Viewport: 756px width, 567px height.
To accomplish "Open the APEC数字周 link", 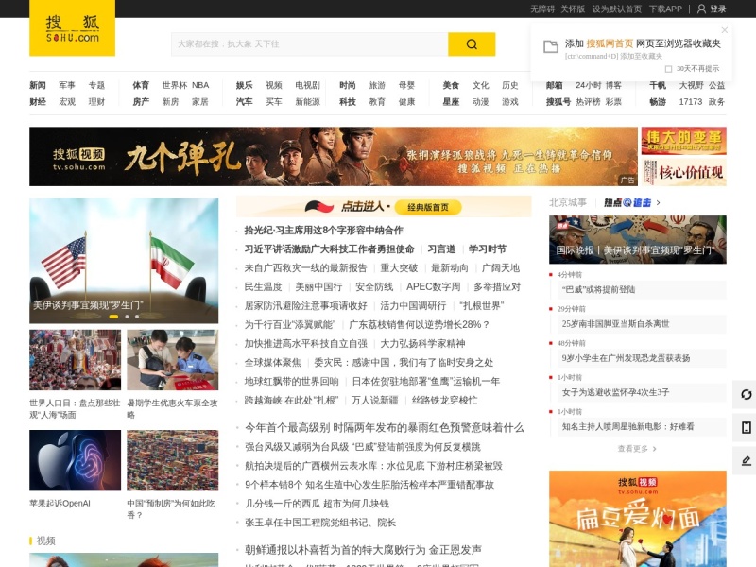I will pyautogui.click(x=433, y=287).
